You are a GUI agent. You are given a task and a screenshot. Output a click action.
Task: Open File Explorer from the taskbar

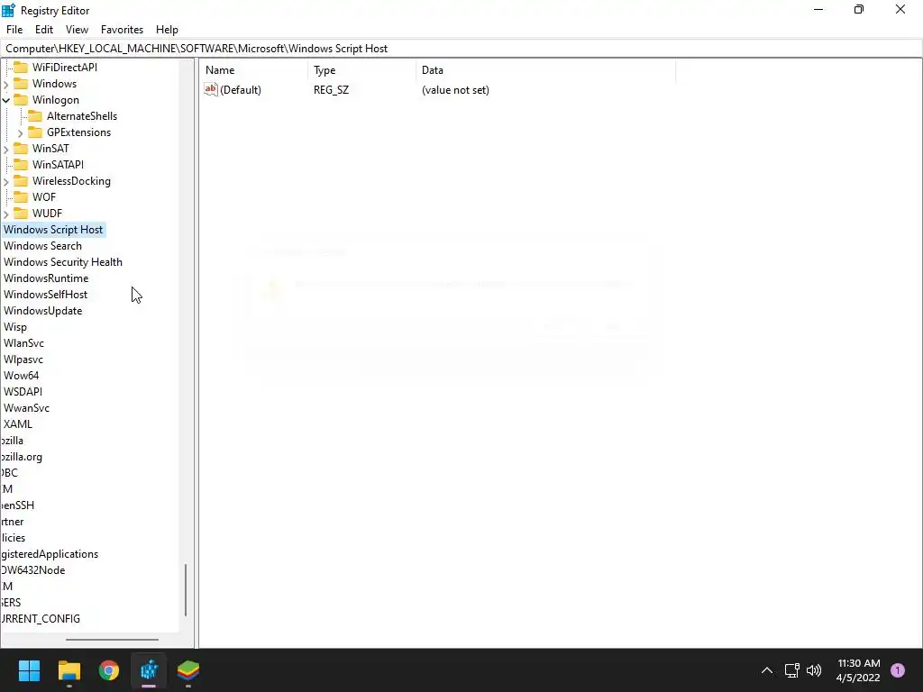pyautogui.click(x=69, y=670)
